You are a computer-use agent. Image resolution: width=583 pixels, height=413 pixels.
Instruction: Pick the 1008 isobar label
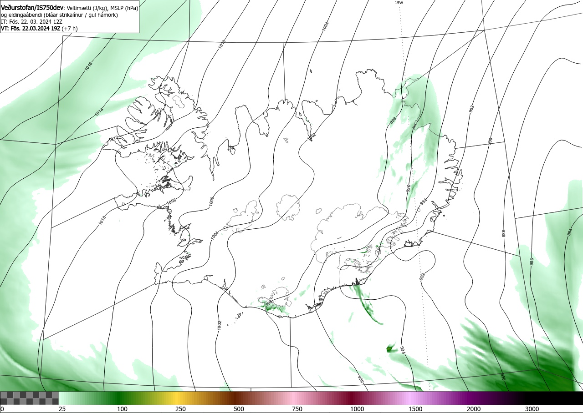(x=171, y=201)
